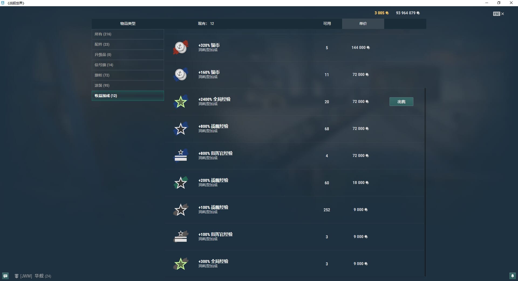Click the +800% ship XP star icon
Screen dimensions: 518x281
click(x=180, y=129)
